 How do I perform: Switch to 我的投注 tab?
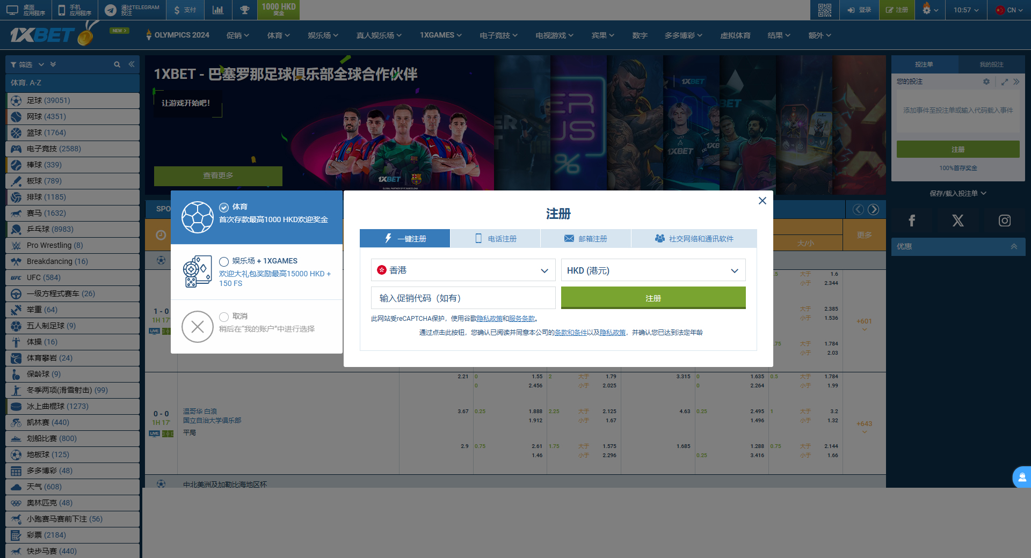[991, 64]
